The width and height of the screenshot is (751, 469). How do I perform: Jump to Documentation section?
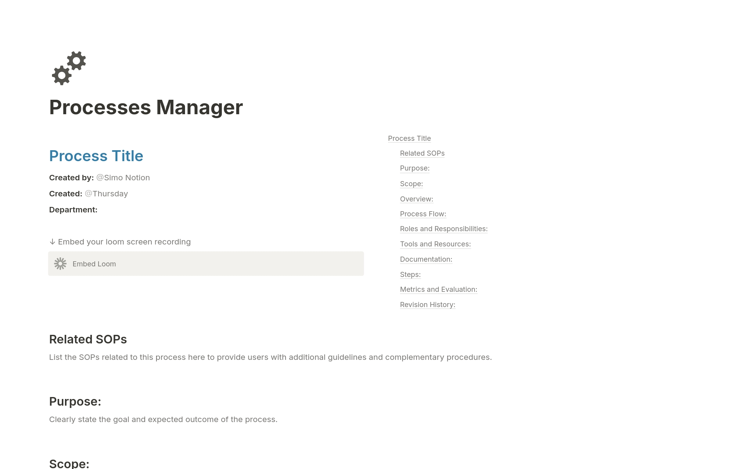coord(426,259)
